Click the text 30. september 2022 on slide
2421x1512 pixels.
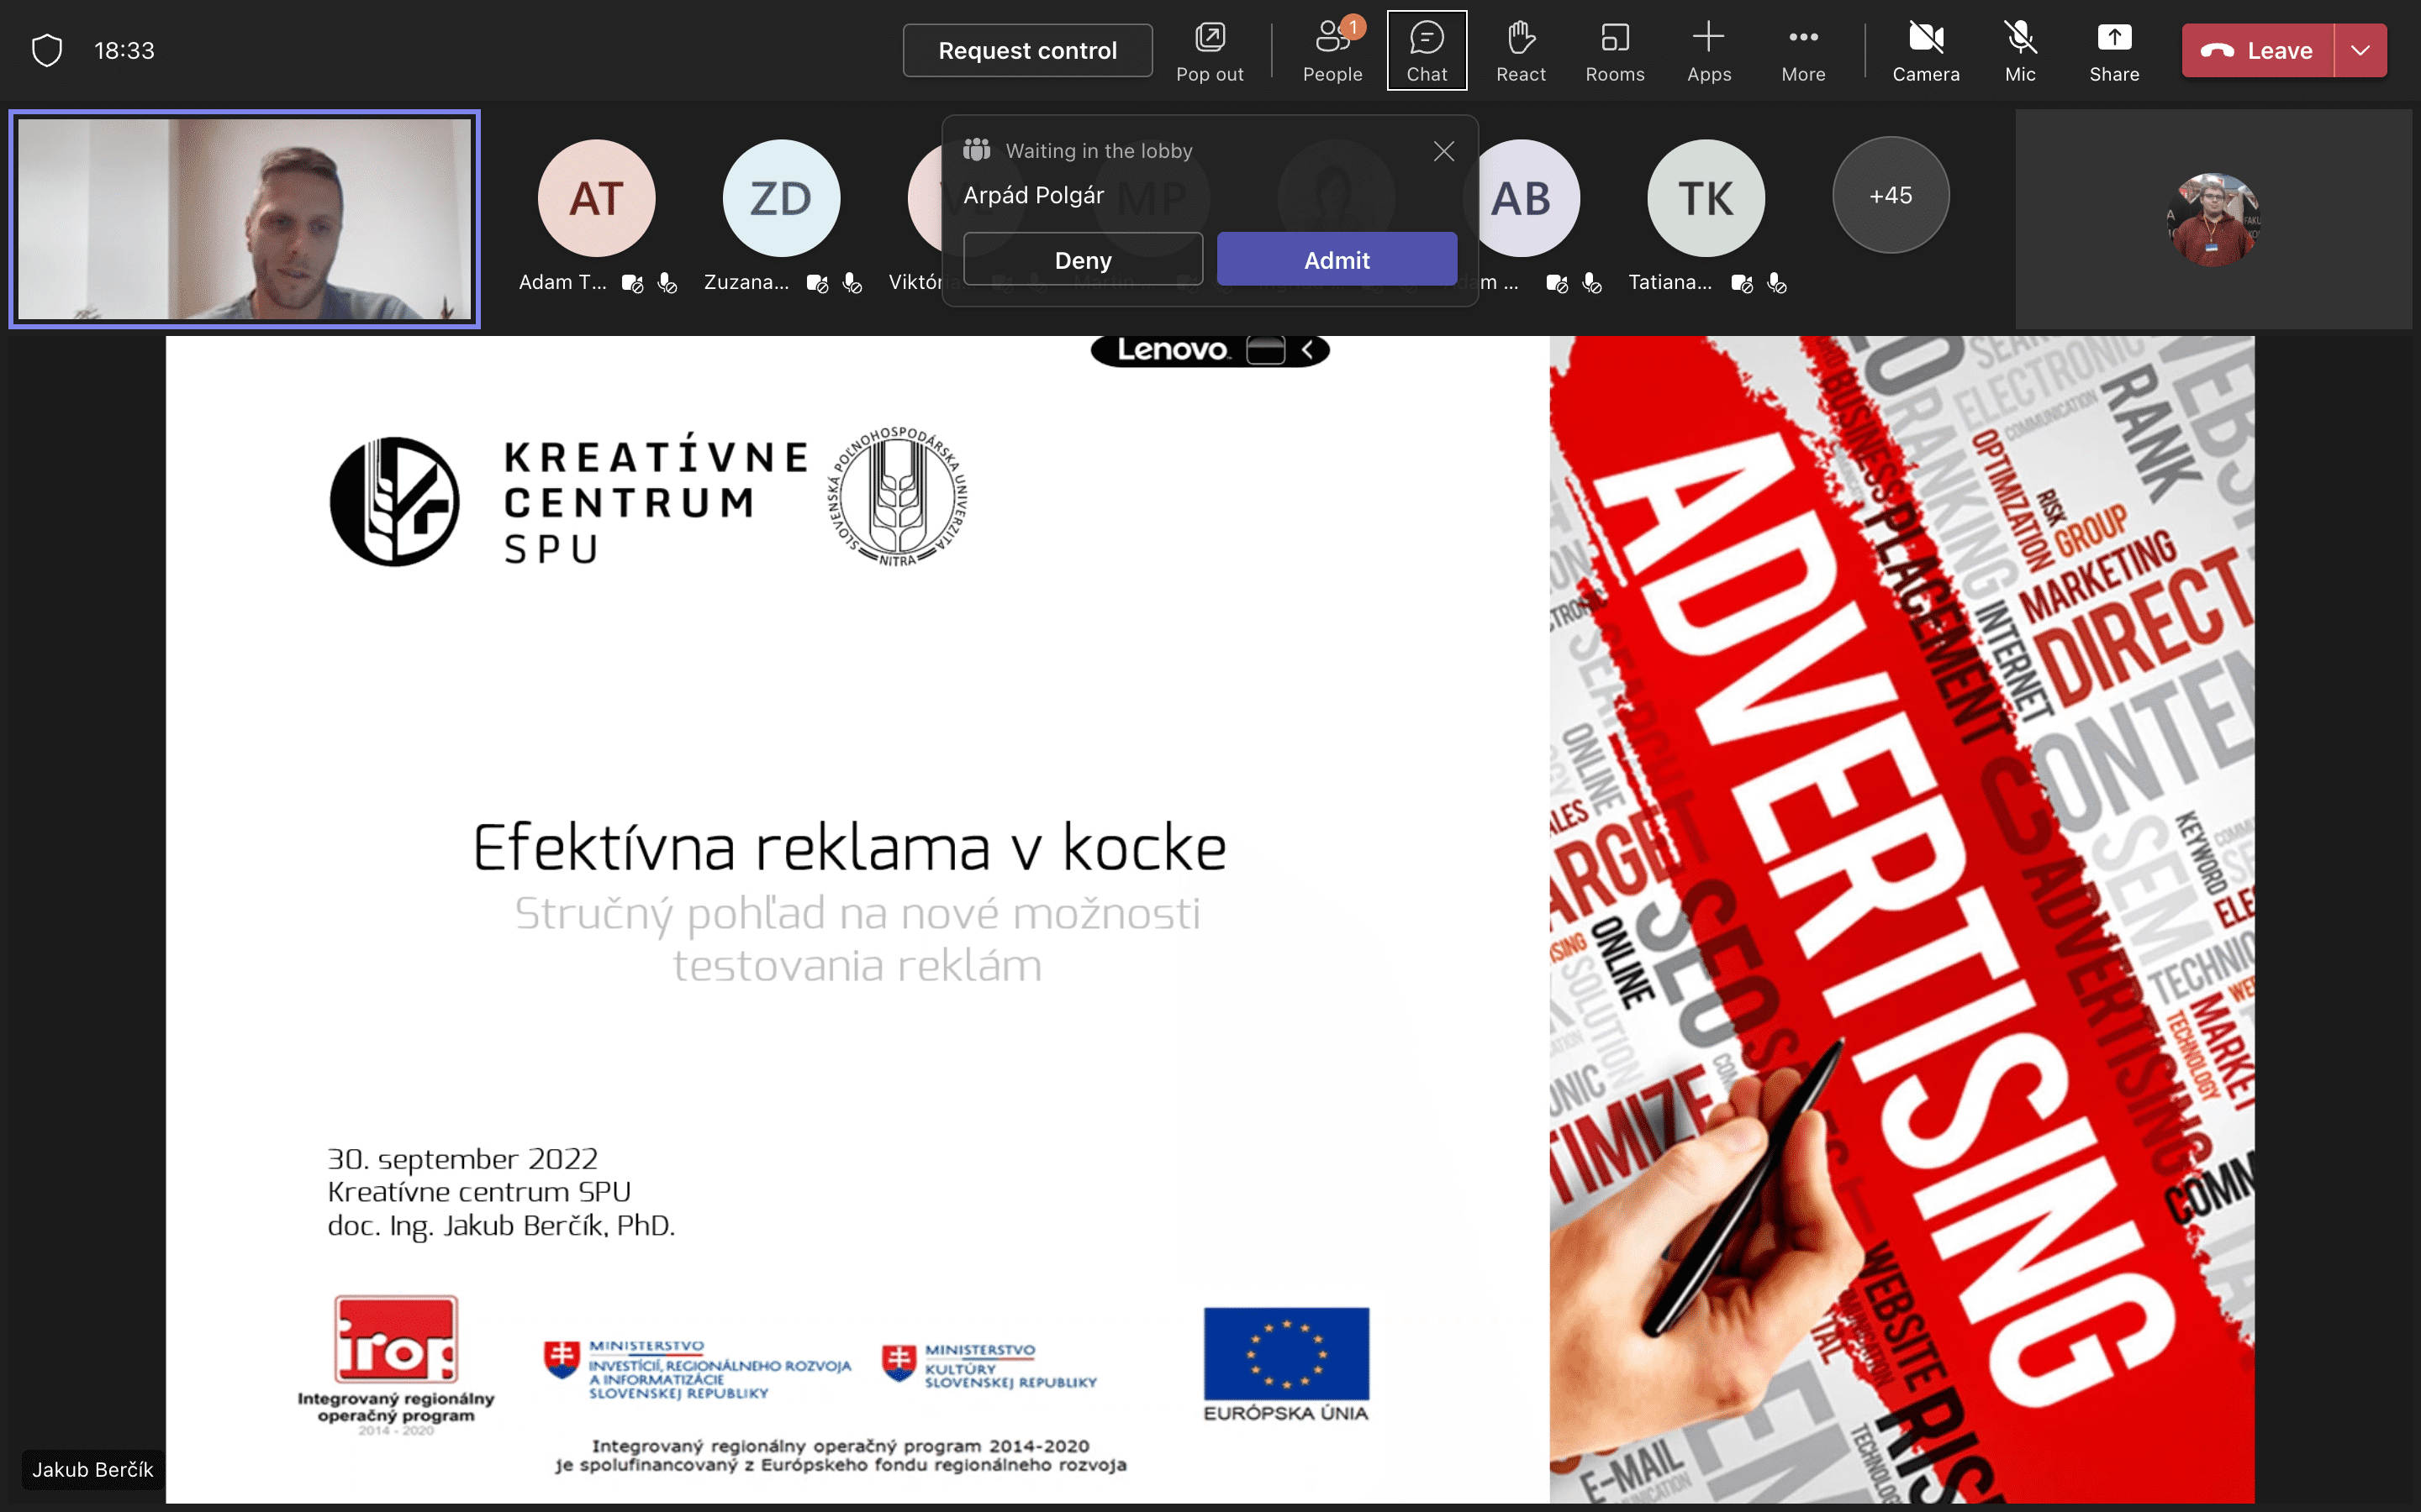[x=462, y=1159]
